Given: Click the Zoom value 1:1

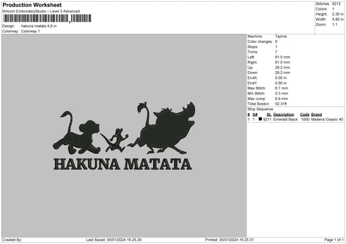Looking at the screenshot, I should (334, 25).
